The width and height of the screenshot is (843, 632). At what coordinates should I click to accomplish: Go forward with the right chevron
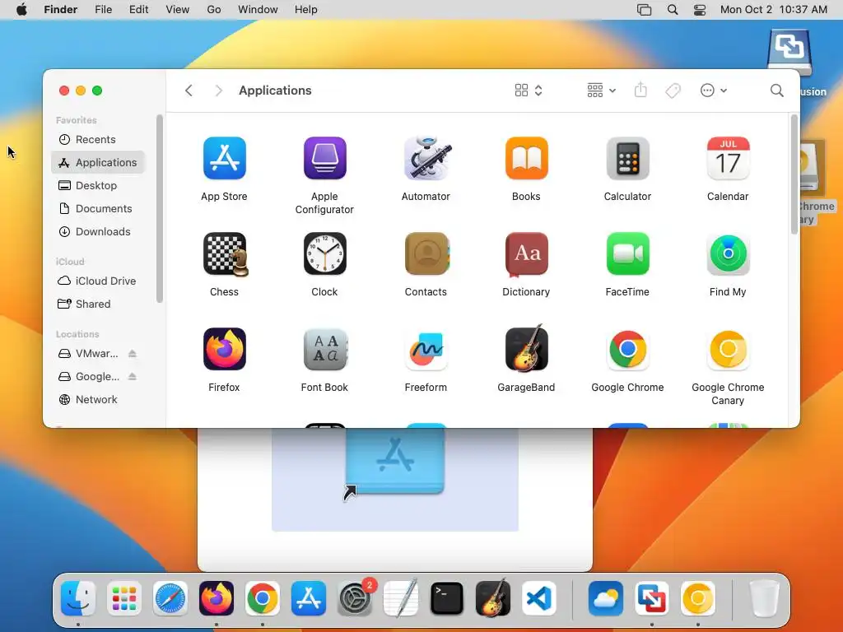(x=218, y=91)
